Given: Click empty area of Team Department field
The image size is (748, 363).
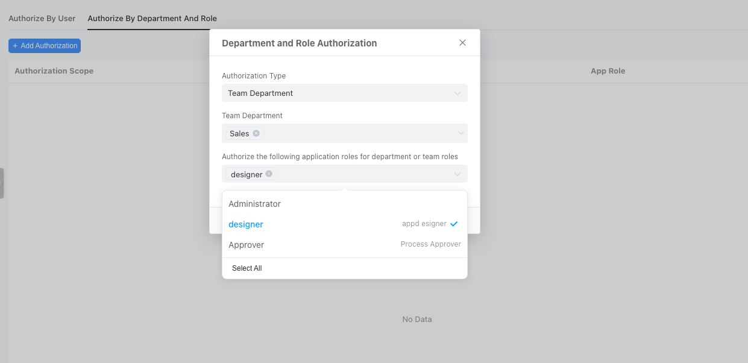Looking at the screenshot, I should tap(356, 133).
